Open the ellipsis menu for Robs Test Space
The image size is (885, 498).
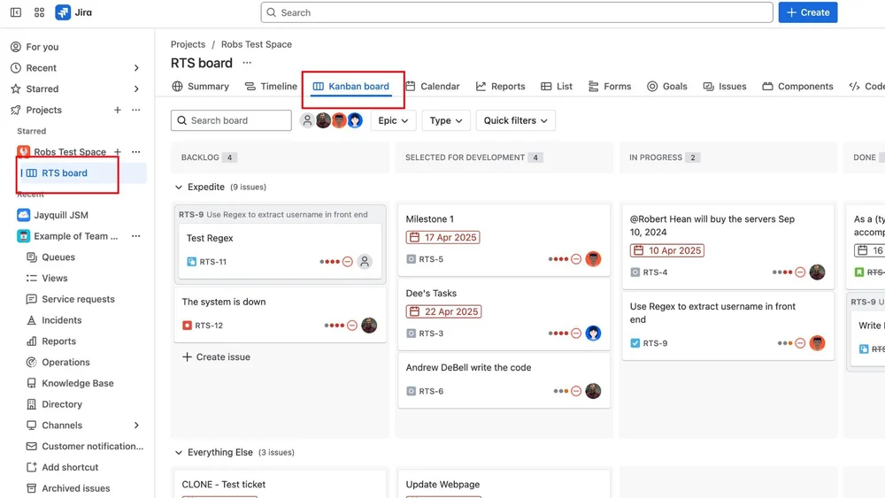click(x=136, y=152)
